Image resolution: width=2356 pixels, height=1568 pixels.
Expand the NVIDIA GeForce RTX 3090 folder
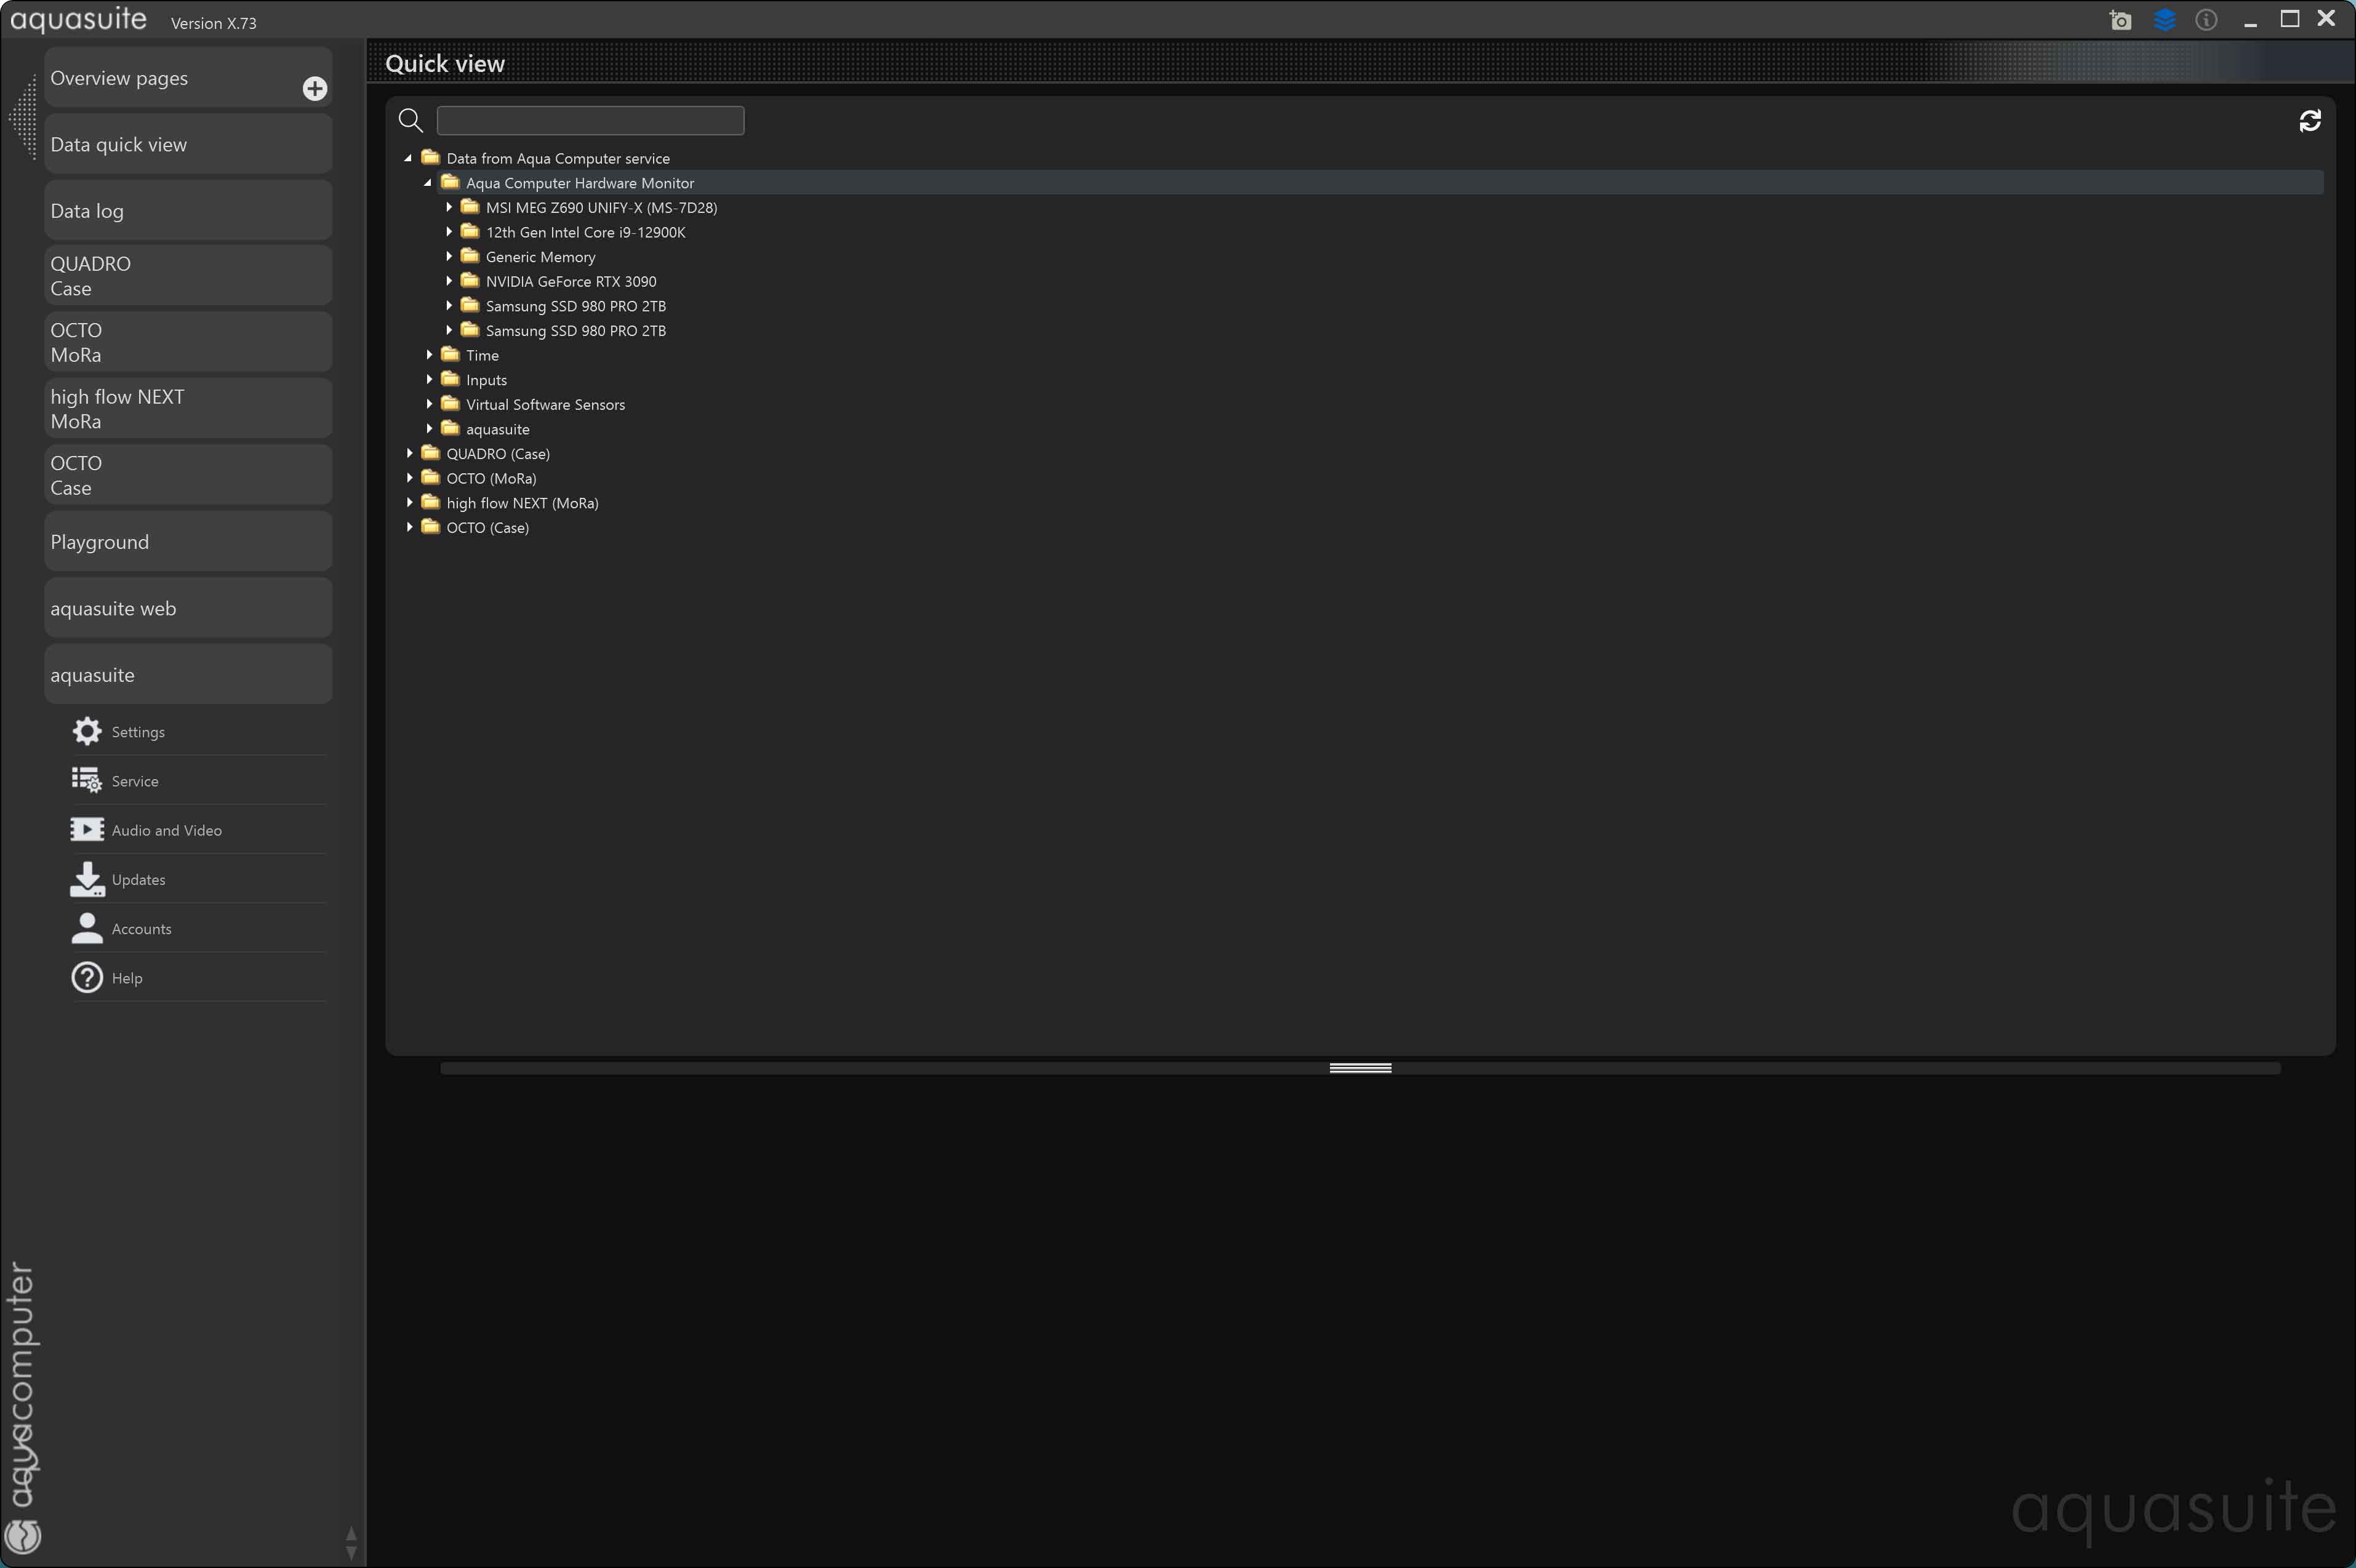point(449,281)
